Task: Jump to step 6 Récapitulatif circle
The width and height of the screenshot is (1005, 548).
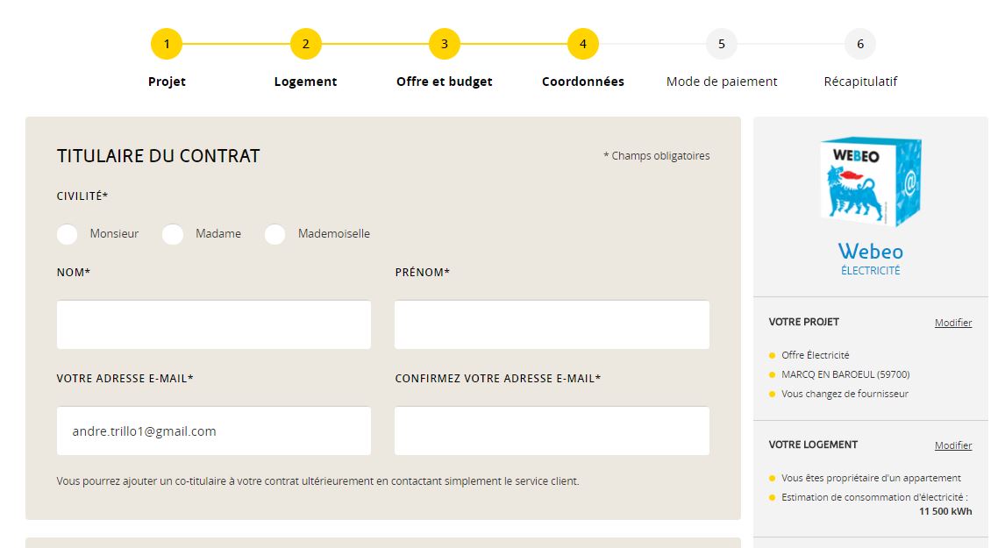Action: [860, 44]
